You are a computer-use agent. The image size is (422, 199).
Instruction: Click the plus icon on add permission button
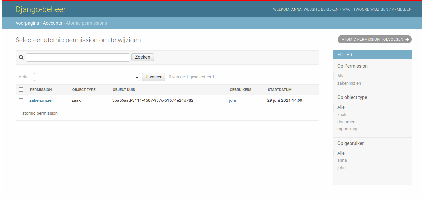pyautogui.click(x=407, y=39)
